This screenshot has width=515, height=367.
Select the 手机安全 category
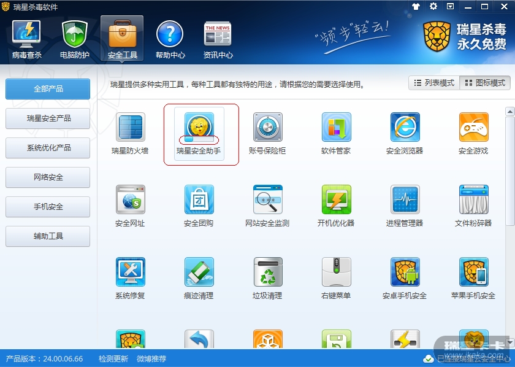click(x=48, y=207)
